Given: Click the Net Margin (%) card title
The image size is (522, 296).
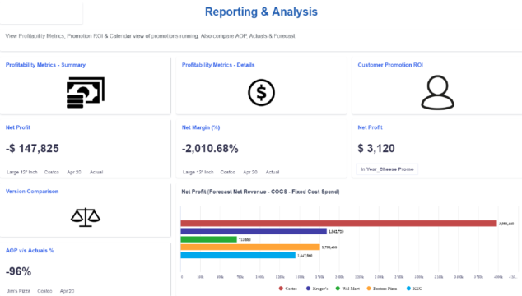Looking at the screenshot, I should pyautogui.click(x=201, y=127).
